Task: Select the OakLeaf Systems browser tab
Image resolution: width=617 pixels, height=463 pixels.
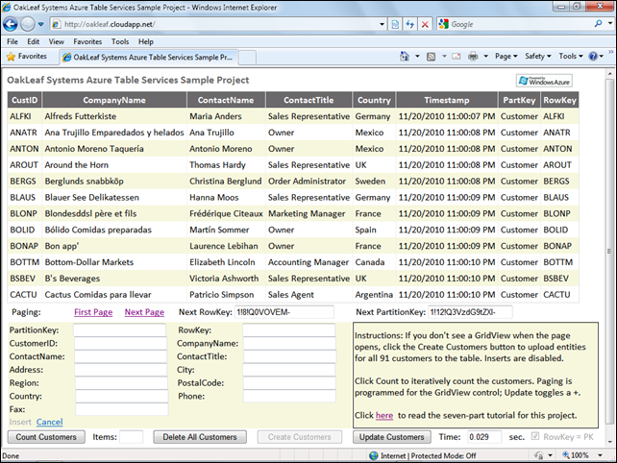Action: pos(149,57)
